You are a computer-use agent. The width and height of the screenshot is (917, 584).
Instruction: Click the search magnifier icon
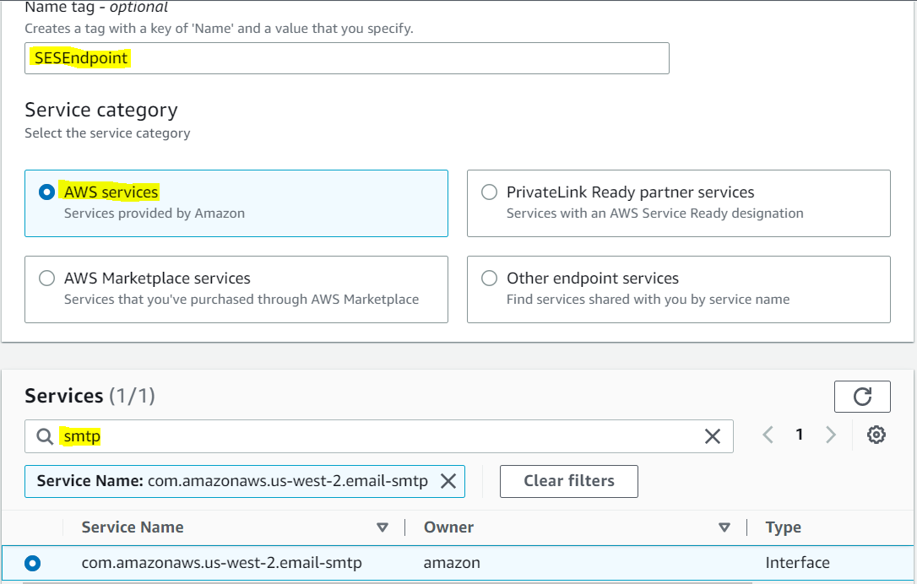pos(46,436)
